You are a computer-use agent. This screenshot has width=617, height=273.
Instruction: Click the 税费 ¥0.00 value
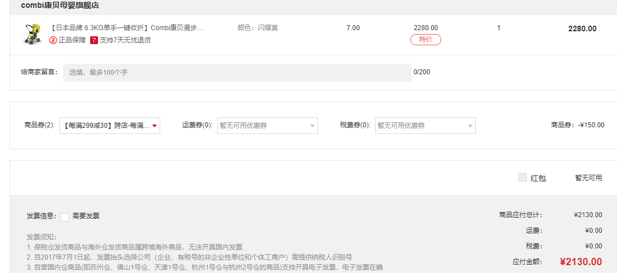pyautogui.click(x=593, y=246)
